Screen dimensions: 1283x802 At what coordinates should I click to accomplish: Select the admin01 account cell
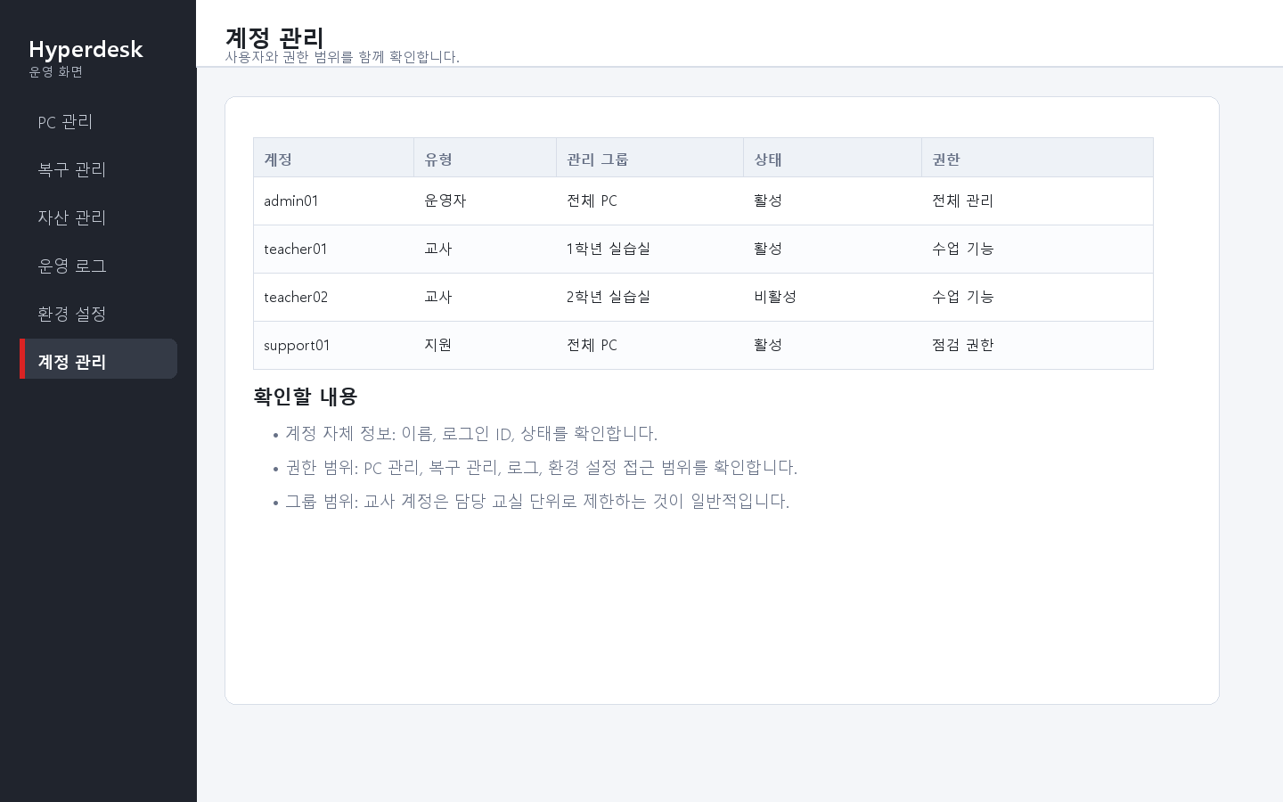pyautogui.click(x=334, y=201)
